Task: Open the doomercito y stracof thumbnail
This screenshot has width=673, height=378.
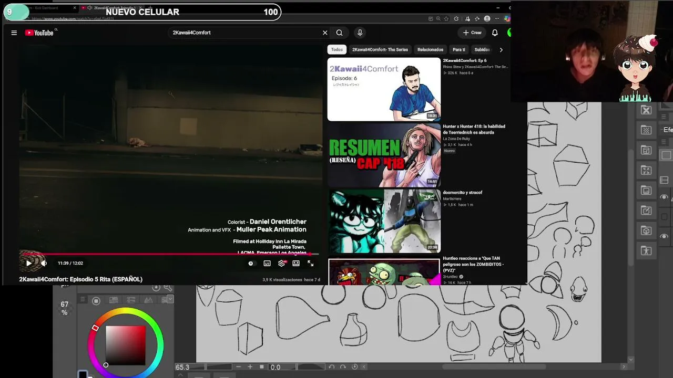Action: [384, 222]
